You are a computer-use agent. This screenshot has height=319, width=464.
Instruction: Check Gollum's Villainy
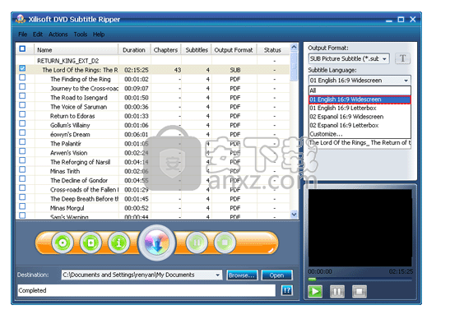(22, 123)
